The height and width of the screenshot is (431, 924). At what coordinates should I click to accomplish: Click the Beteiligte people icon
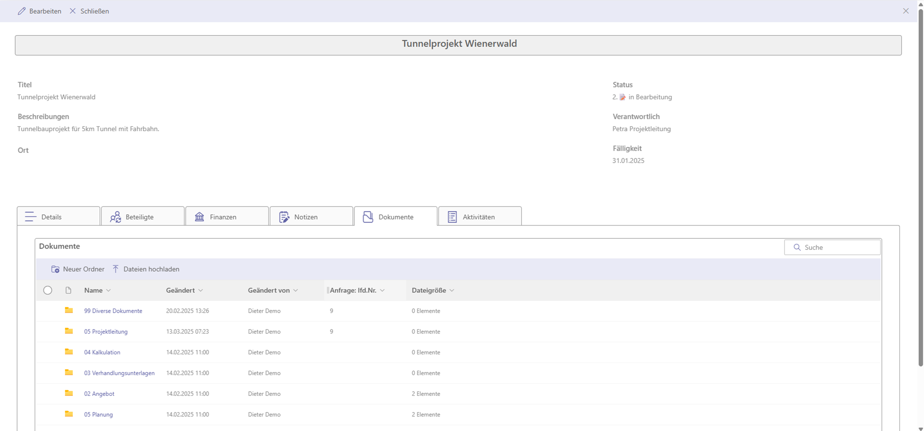(115, 217)
